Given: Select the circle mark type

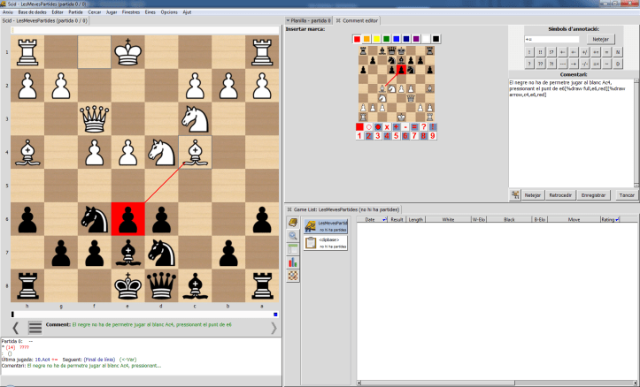Looking at the screenshot, I should coord(371,126).
